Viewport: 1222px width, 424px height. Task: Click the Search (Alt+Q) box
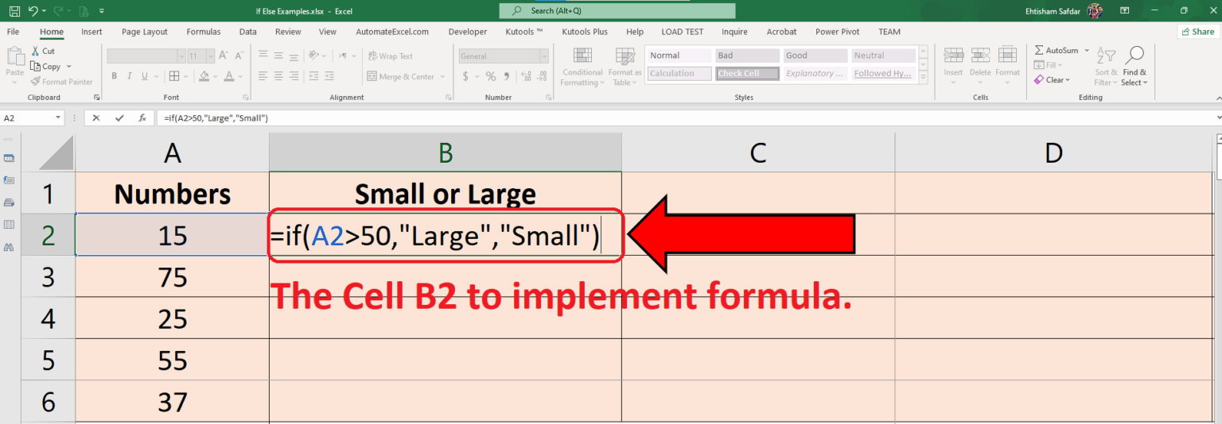click(x=617, y=11)
